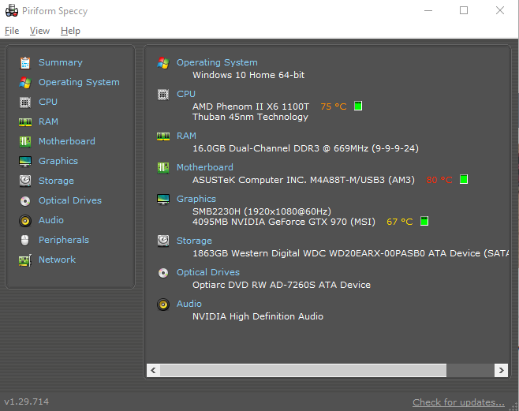Click the Motherboard heading link in summary
Screen dimensions: 519x411
click(x=205, y=167)
